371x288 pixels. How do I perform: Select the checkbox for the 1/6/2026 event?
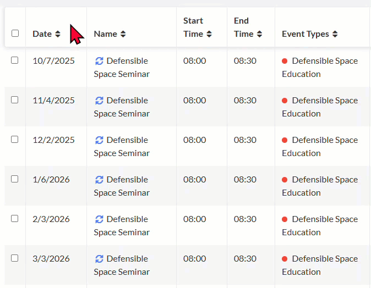[x=15, y=179]
